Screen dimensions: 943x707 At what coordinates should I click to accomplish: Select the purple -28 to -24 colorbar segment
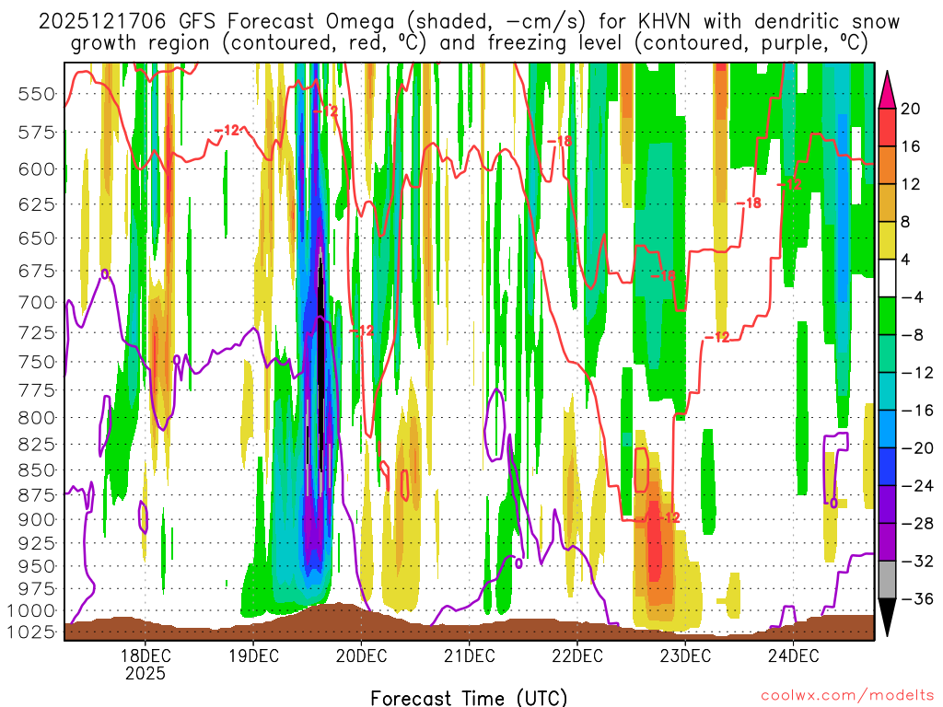coord(887,505)
